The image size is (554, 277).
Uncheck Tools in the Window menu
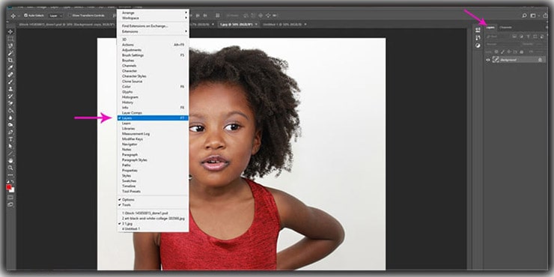click(153, 205)
